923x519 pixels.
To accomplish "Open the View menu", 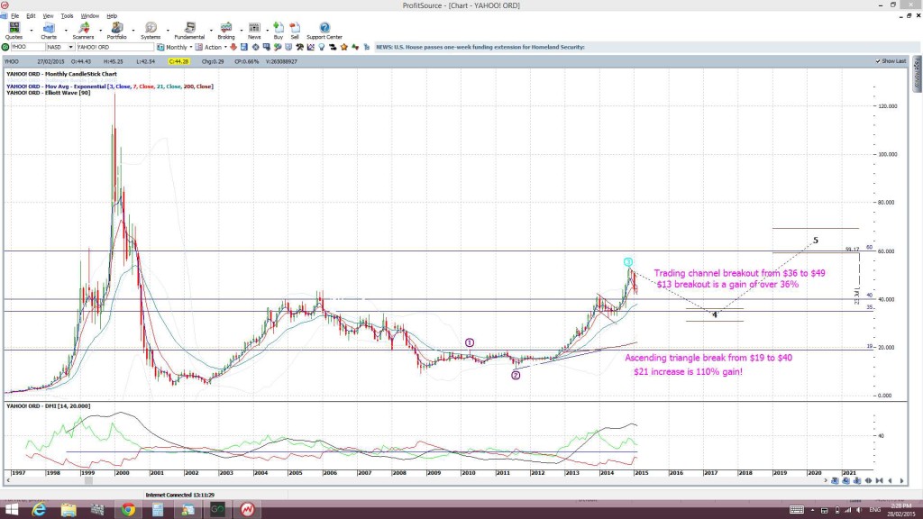I will (x=49, y=16).
